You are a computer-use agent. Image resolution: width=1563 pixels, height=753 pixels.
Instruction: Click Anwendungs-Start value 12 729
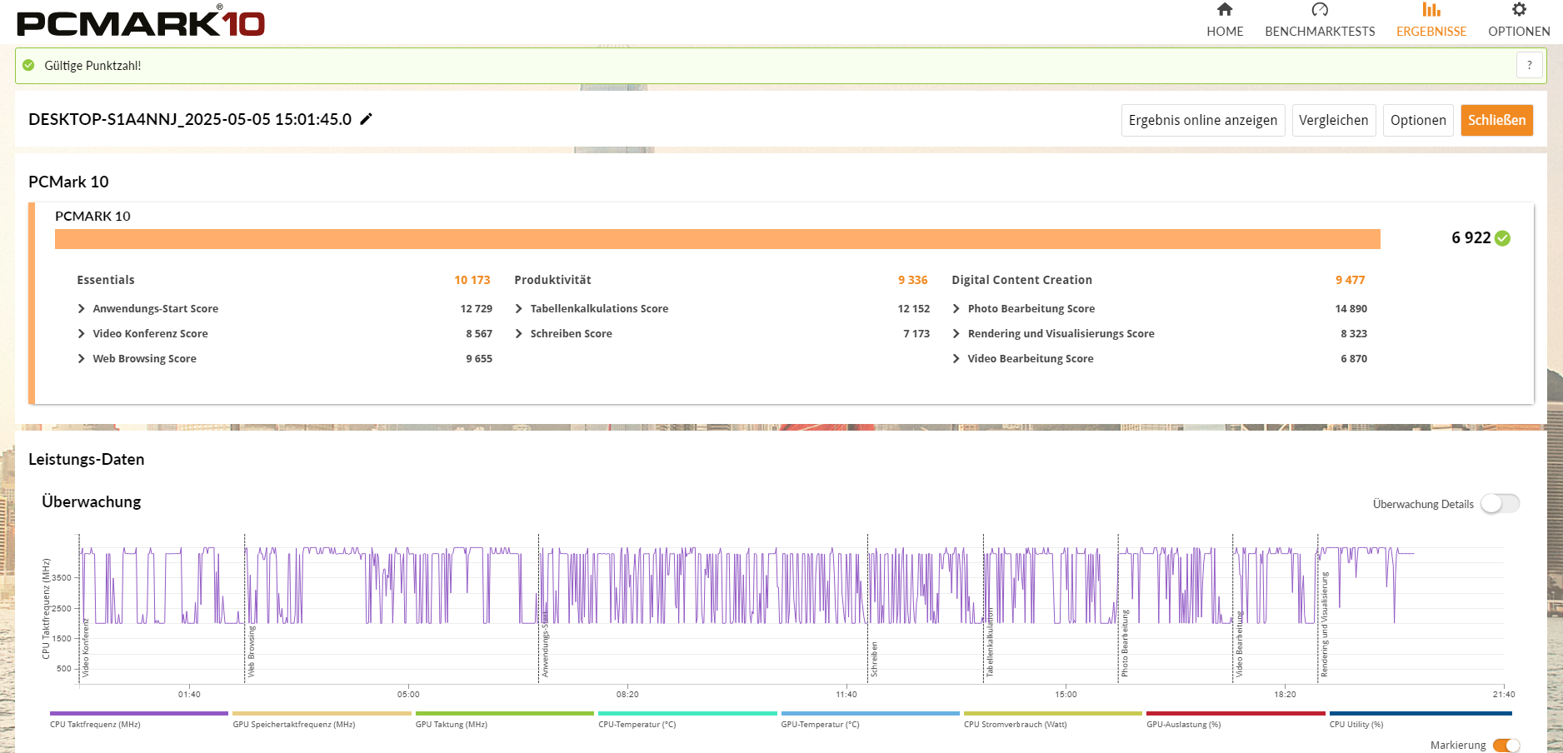476,308
